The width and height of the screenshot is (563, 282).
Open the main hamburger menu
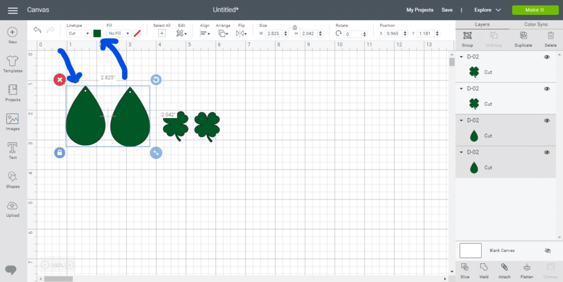(13, 10)
